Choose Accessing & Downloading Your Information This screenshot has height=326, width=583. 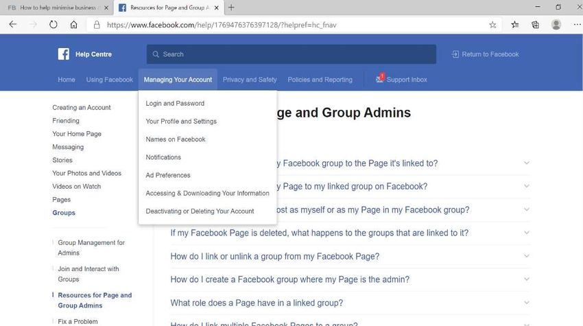pyautogui.click(x=207, y=193)
